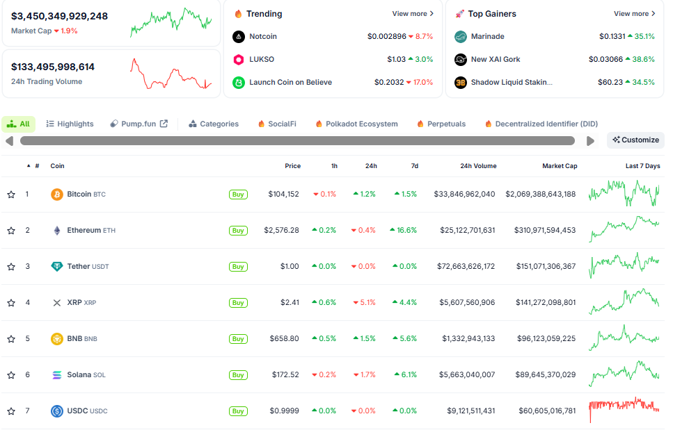Open the Categories tab
The height and width of the screenshot is (430, 673).
[214, 124]
